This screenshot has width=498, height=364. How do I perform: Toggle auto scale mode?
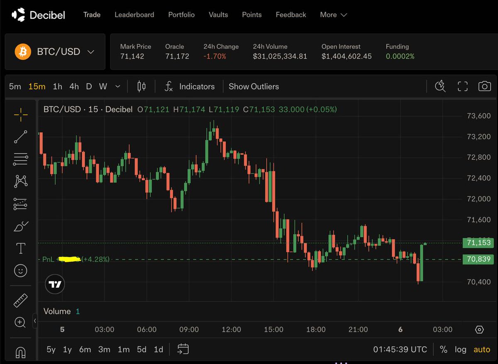tap(482, 349)
